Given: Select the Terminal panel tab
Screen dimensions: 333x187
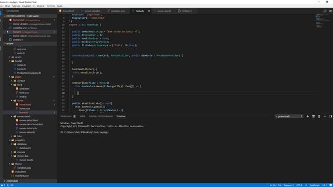Looking at the screenshot, I should click(x=121, y=116).
